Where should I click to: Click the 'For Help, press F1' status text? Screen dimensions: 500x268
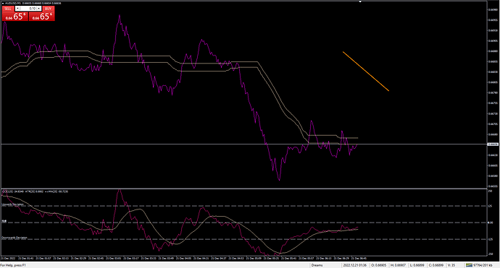pos(13,265)
